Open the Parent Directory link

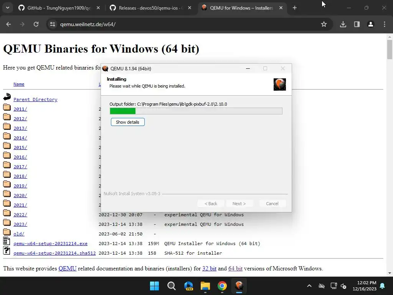click(x=35, y=99)
